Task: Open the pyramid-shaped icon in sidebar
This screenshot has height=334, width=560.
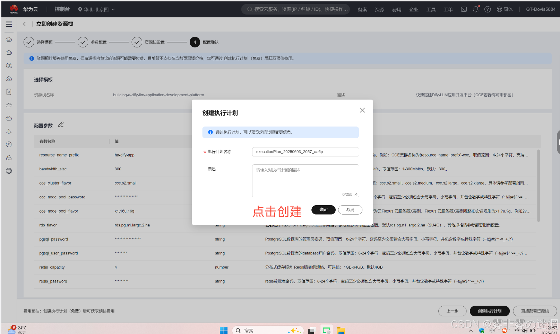Action: point(9,131)
